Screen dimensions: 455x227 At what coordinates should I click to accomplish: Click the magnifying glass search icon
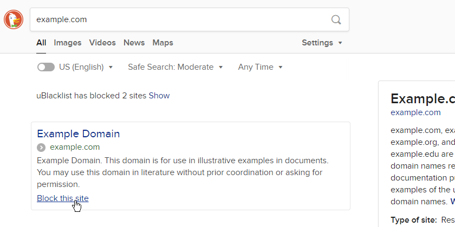pyautogui.click(x=336, y=19)
